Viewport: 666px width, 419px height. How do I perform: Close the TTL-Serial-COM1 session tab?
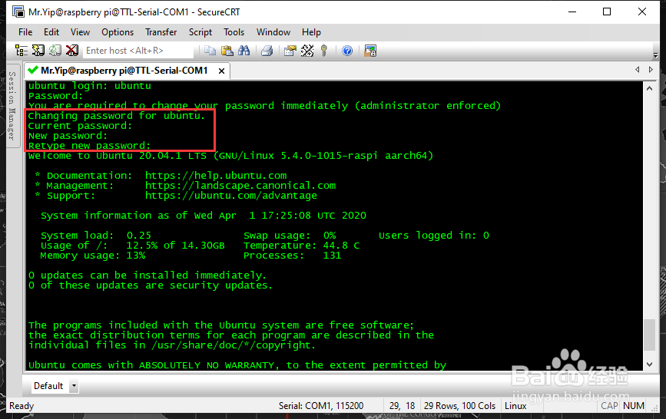[x=221, y=71]
